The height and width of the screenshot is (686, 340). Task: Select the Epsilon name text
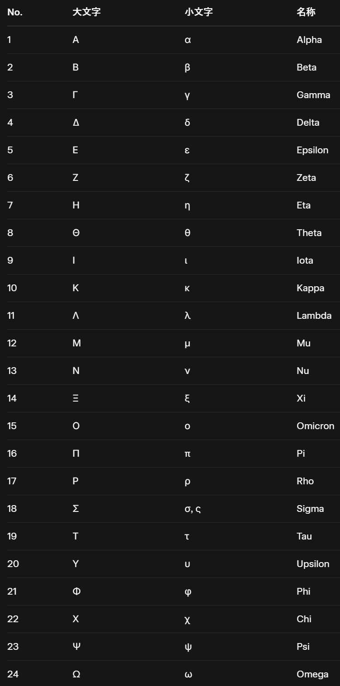312,150
